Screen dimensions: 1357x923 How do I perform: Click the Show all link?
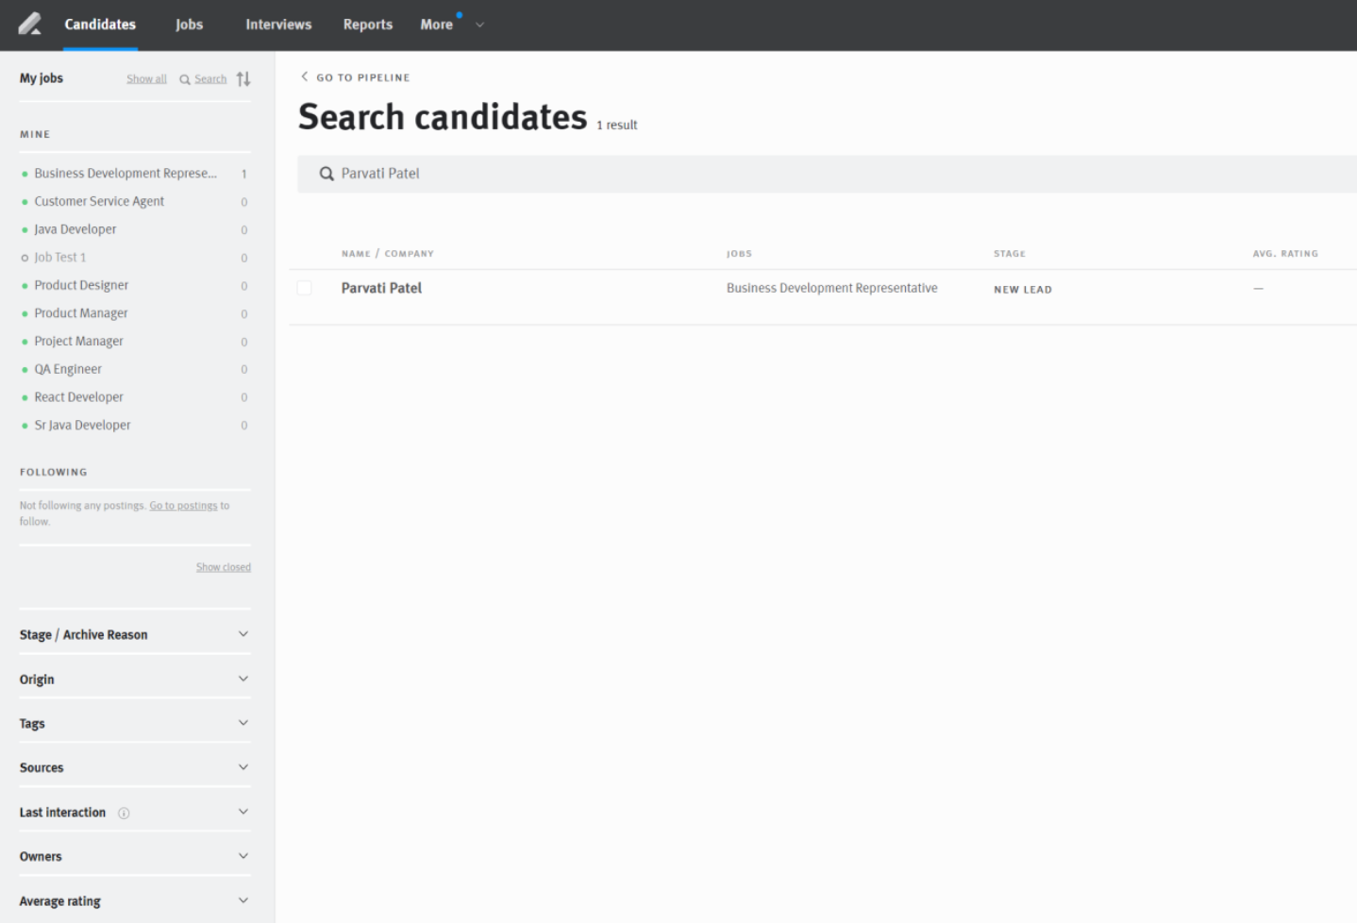point(146,78)
